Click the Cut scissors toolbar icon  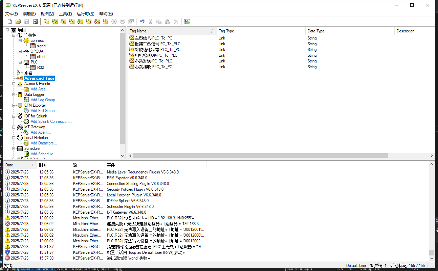151,22
